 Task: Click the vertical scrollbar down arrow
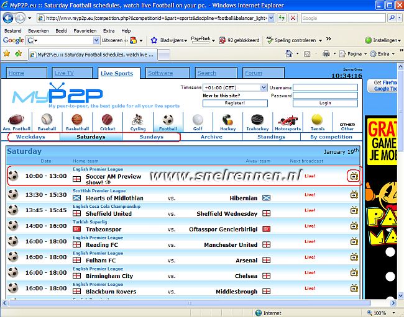pos(401,295)
